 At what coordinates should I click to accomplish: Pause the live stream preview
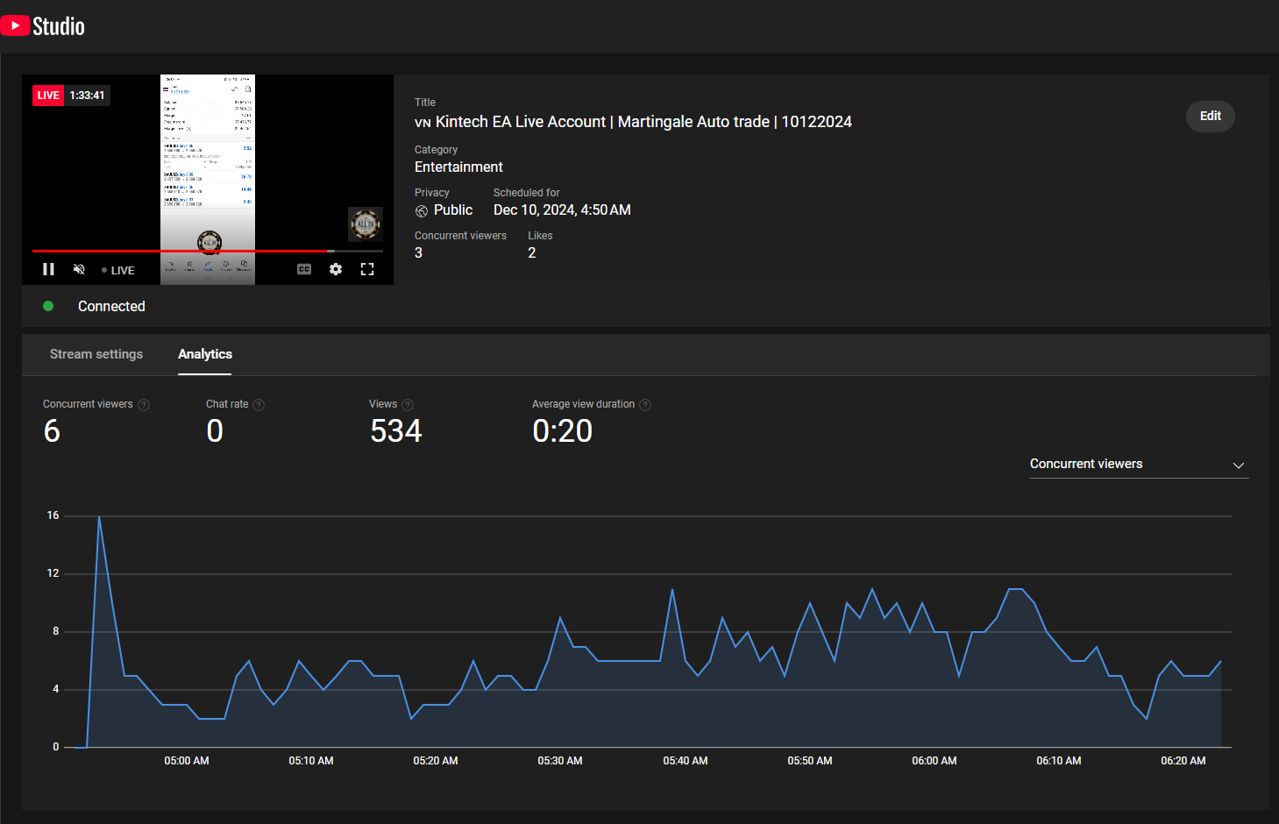pos(48,269)
